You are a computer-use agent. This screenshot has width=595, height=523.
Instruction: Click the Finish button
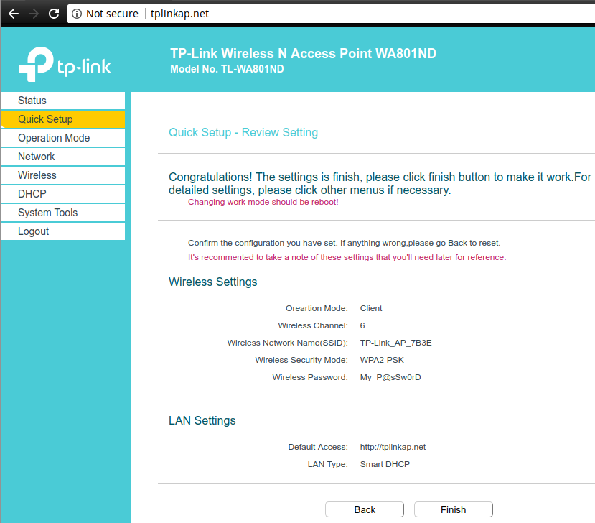454,509
